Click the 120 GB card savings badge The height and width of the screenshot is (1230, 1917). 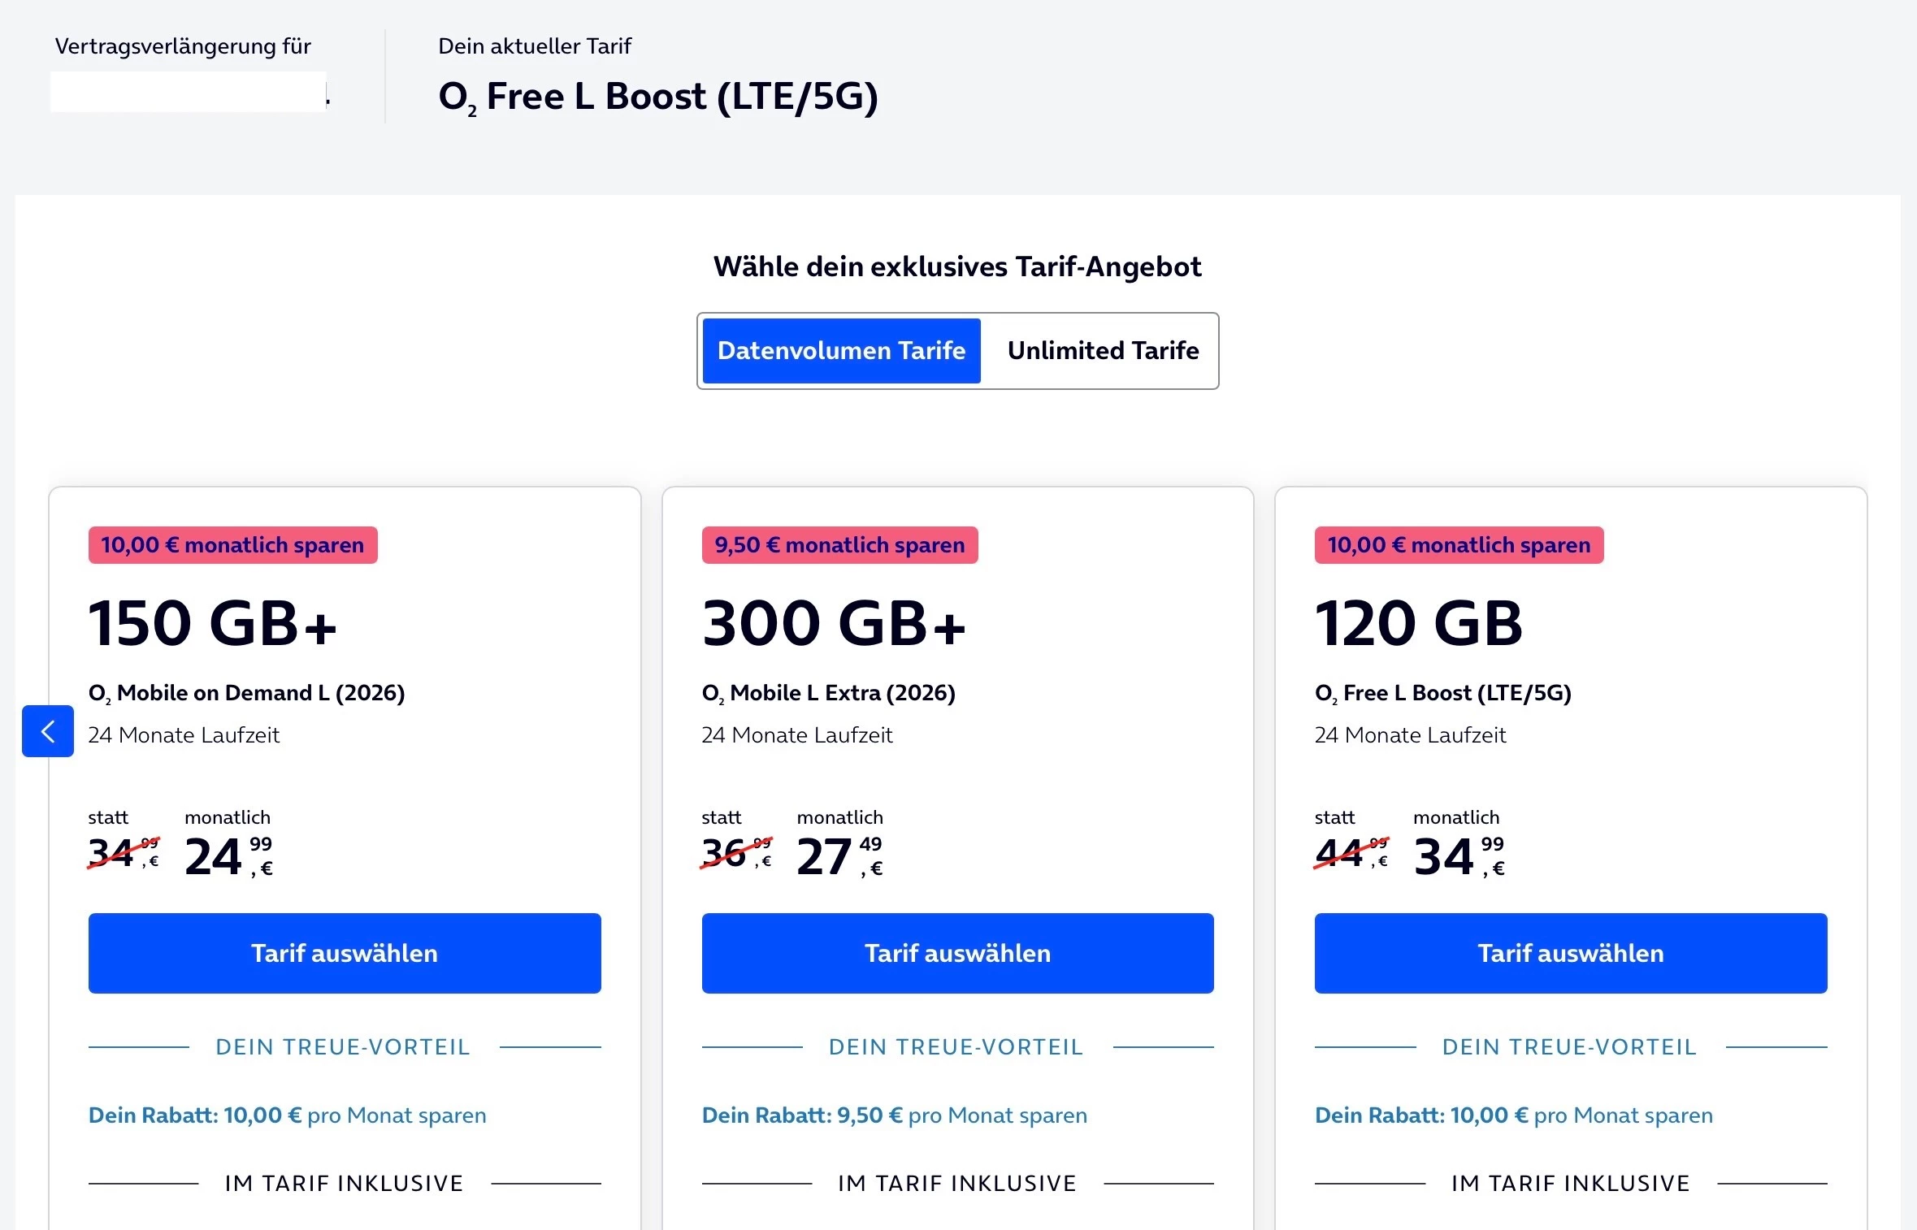tap(1459, 545)
